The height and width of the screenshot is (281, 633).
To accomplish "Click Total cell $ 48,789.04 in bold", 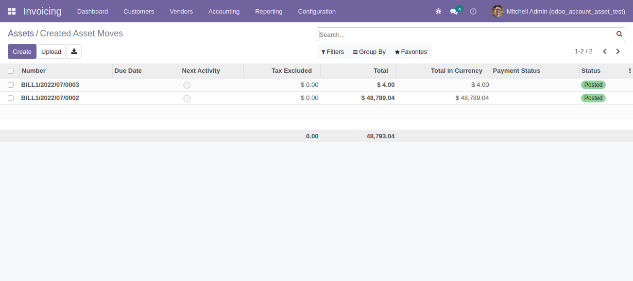I will click(378, 98).
